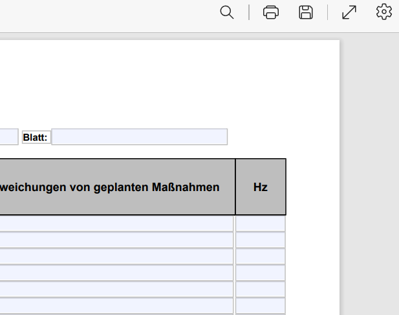Click the 'geplanten Maßnahmen' column header
The image size is (399, 315).
tap(117, 187)
